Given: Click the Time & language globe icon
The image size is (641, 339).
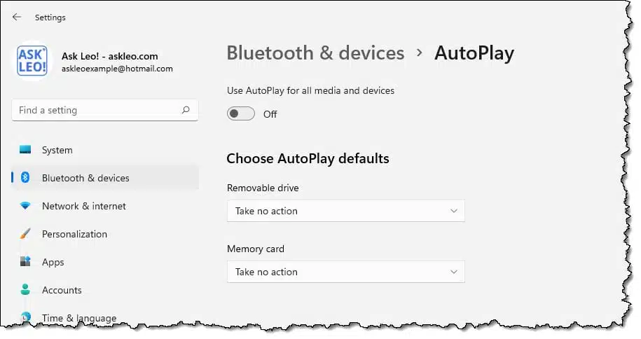Looking at the screenshot, I should click(x=25, y=317).
